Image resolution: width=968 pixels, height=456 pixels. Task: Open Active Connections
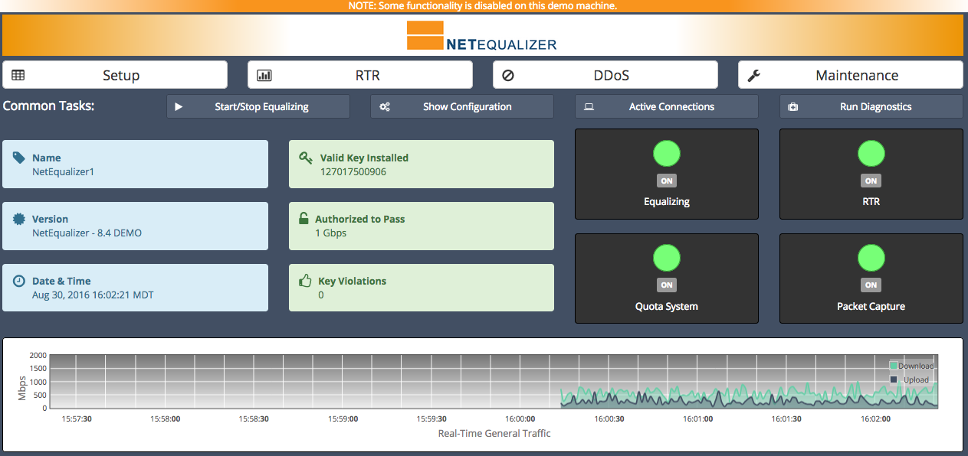(x=667, y=106)
